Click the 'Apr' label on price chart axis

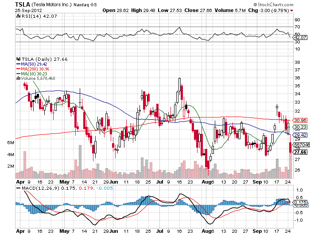point(20,182)
